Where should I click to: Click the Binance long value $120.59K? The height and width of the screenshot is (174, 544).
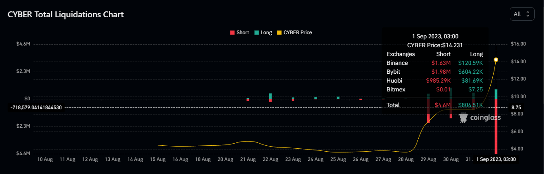470,63
